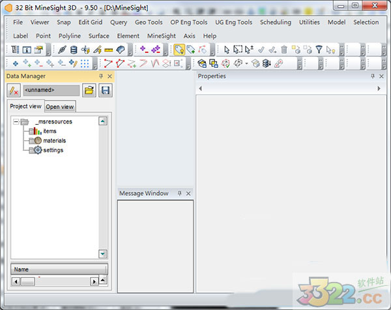This screenshot has height=310, width=391.
Task: Click the horizontal scrollbar under Name column
Action: pyautogui.click(x=55, y=281)
